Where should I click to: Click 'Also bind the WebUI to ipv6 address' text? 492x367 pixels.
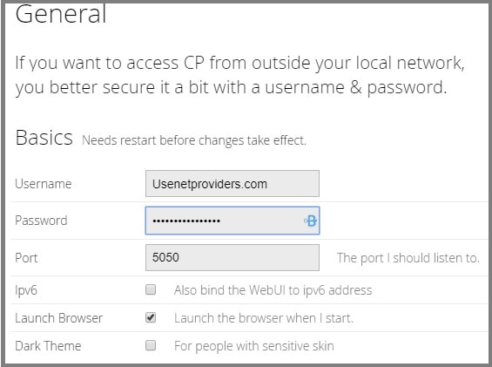pyautogui.click(x=273, y=290)
